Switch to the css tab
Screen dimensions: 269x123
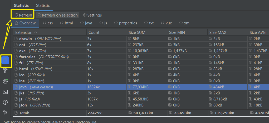point(48,23)
